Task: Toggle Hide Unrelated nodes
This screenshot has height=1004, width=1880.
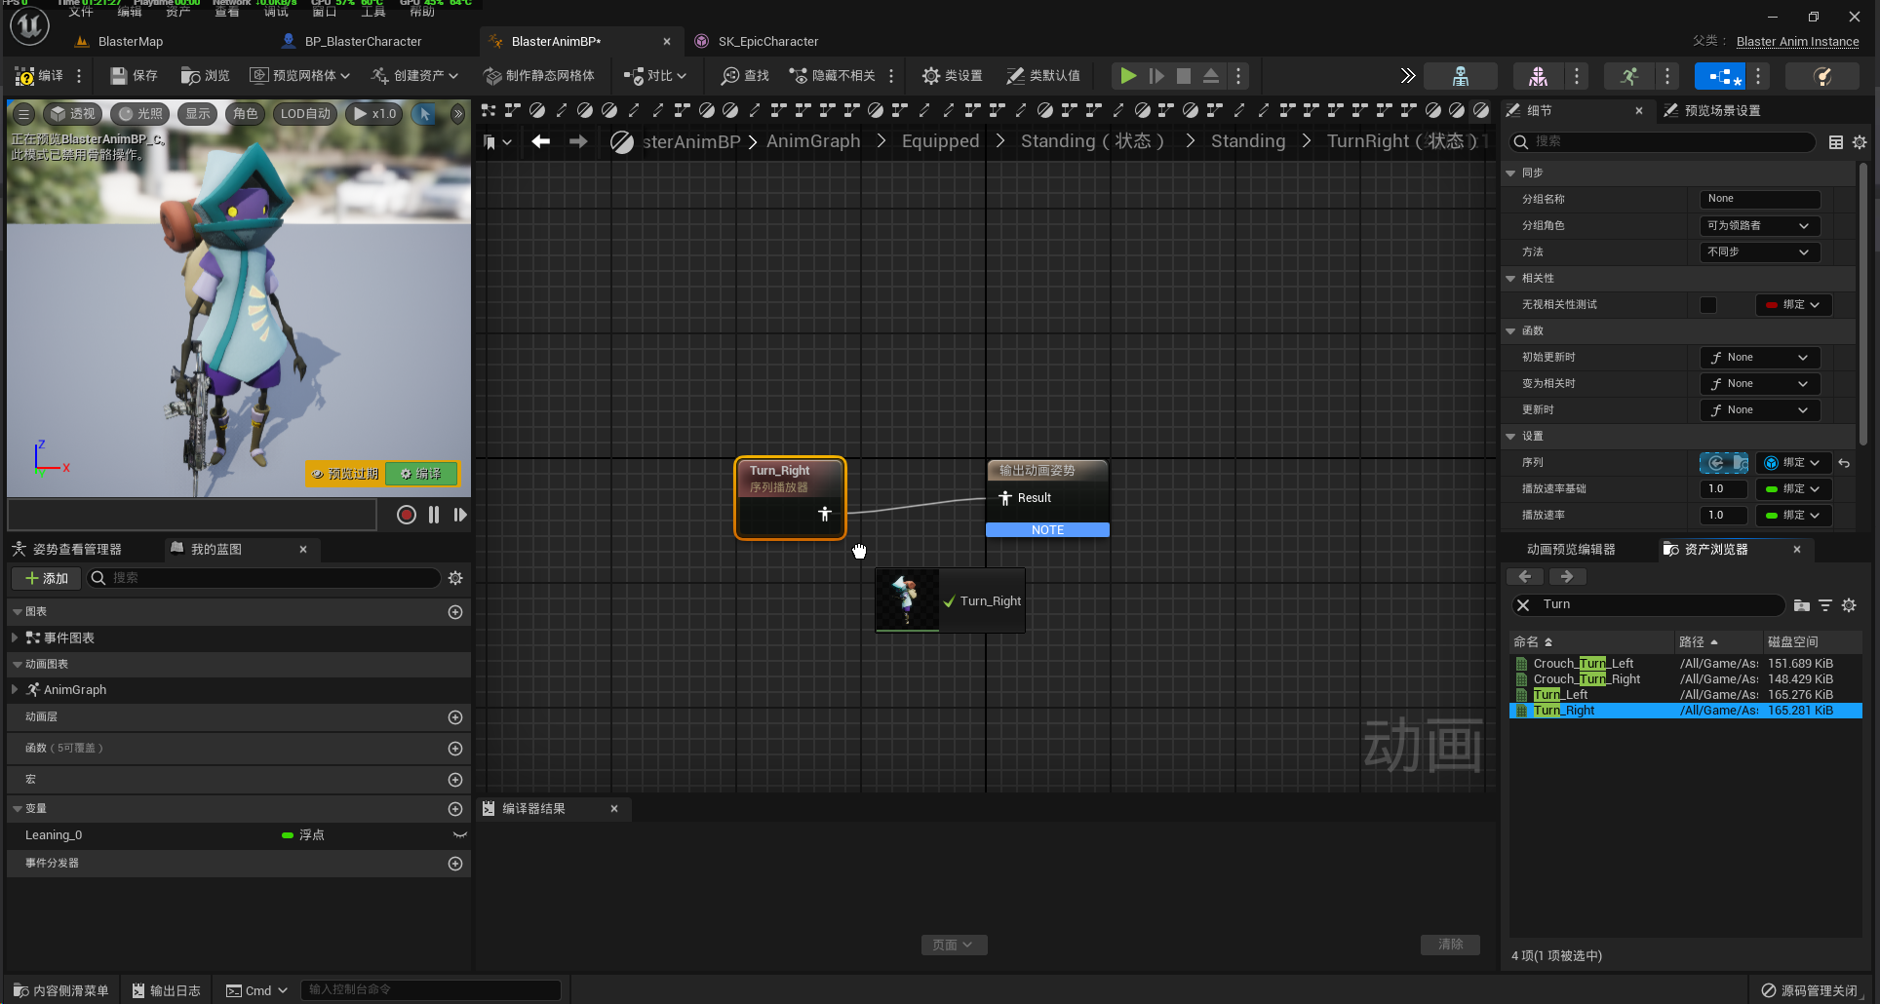Action: [832, 75]
